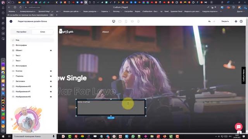Open WhatsApp from the taskbar
Image resolution: width=248 pixels, height=139 pixels.
point(133,136)
